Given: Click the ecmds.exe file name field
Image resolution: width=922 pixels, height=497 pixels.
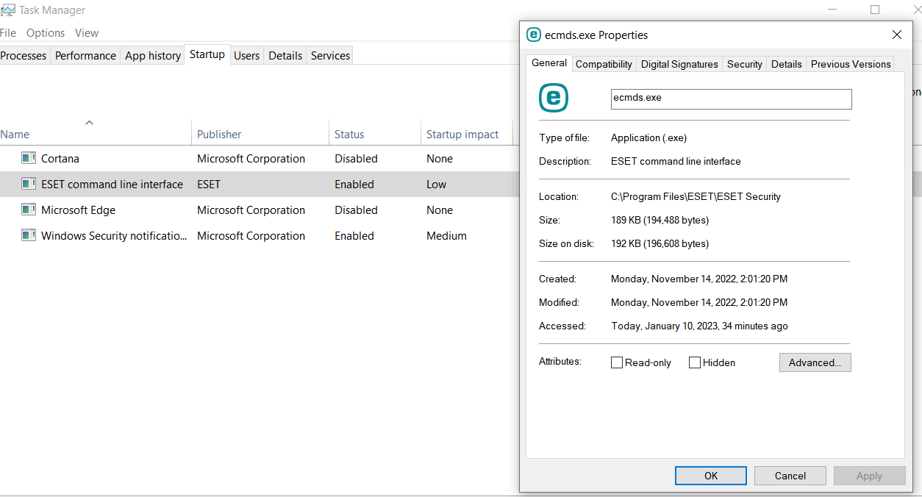Looking at the screenshot, I should [731, 99].
